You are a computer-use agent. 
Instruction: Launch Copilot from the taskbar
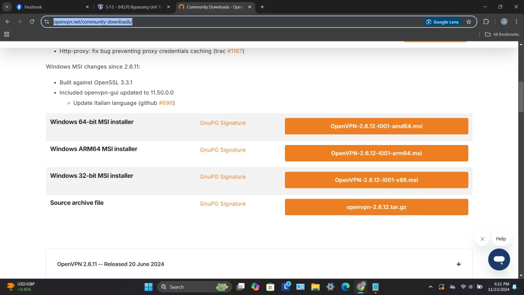tap(255, 287)
